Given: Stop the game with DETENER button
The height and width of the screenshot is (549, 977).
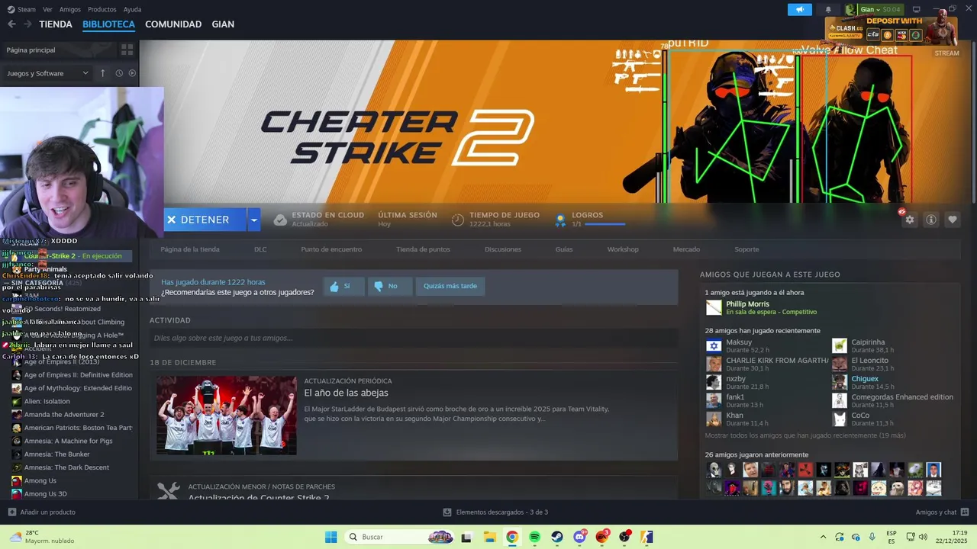Looking at the screenshot, I should click(205, 220).
